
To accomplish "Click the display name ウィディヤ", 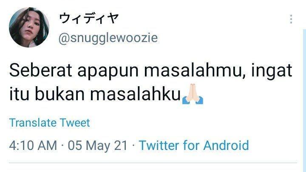I will pyautogui.click(x=89, y=18).
